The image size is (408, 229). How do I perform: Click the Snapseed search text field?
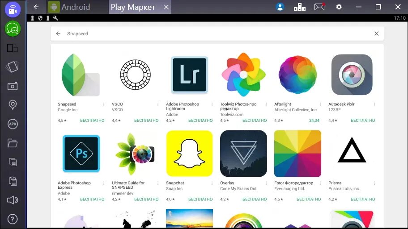coord(217,33)
